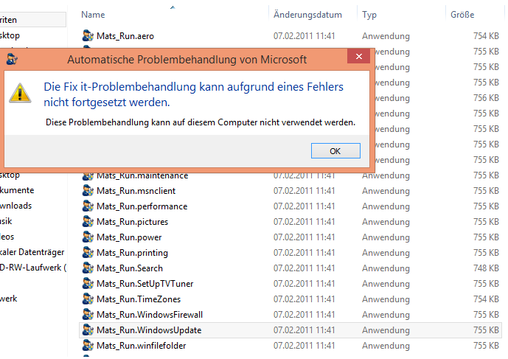Click the Mats_Run.TimeZones file icon
Viewport: 508px width, 359px height.
[88, 299]
